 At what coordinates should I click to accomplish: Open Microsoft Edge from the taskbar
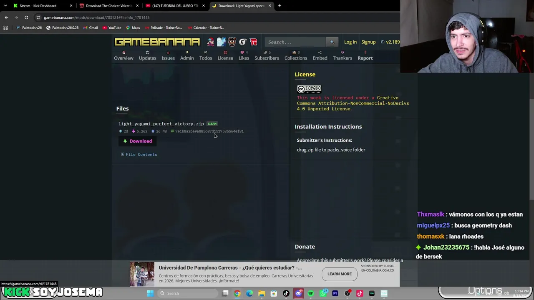pyautogui.click(x=249, y=293)
